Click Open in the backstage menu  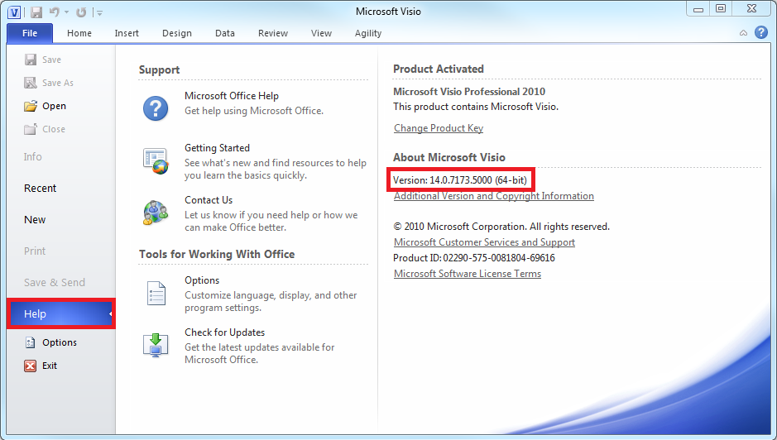point(54,106)
